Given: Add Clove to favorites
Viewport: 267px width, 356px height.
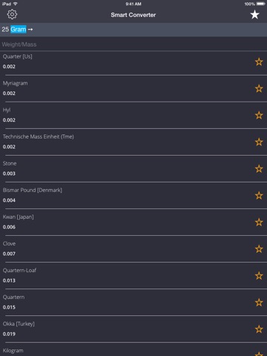Looking at the screenshot, I should [259, 249].
